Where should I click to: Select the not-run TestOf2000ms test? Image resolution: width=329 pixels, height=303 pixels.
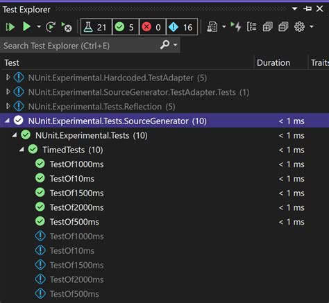click(x=164, y=279)
